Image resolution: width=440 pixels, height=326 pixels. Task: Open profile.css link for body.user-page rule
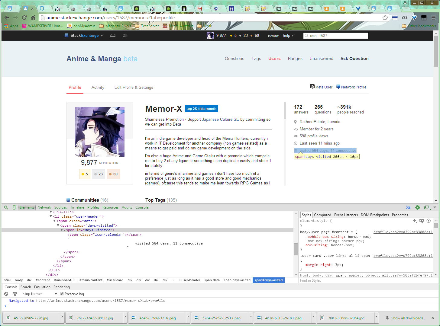point(403,232)
